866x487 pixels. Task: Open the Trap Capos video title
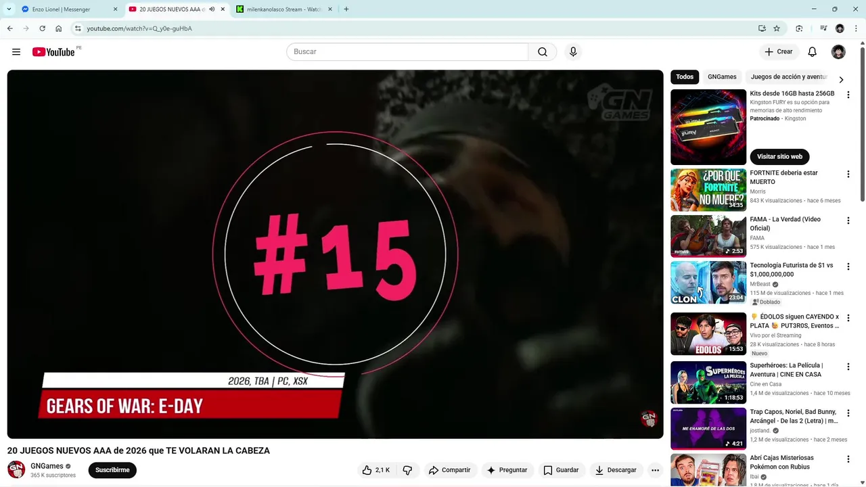tap(794, 416)
